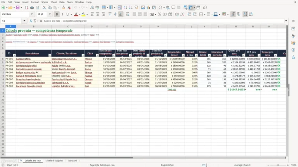Click the Sidebar Settings hamburger button
Viewport: 298px width, 167px height.
(293, 21)
